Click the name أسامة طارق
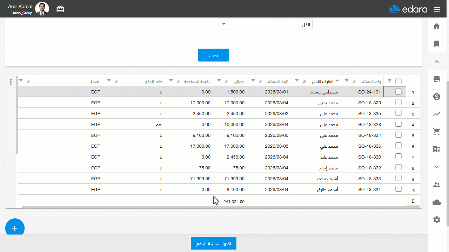This screenshot has width=449, height=252. 328,189
